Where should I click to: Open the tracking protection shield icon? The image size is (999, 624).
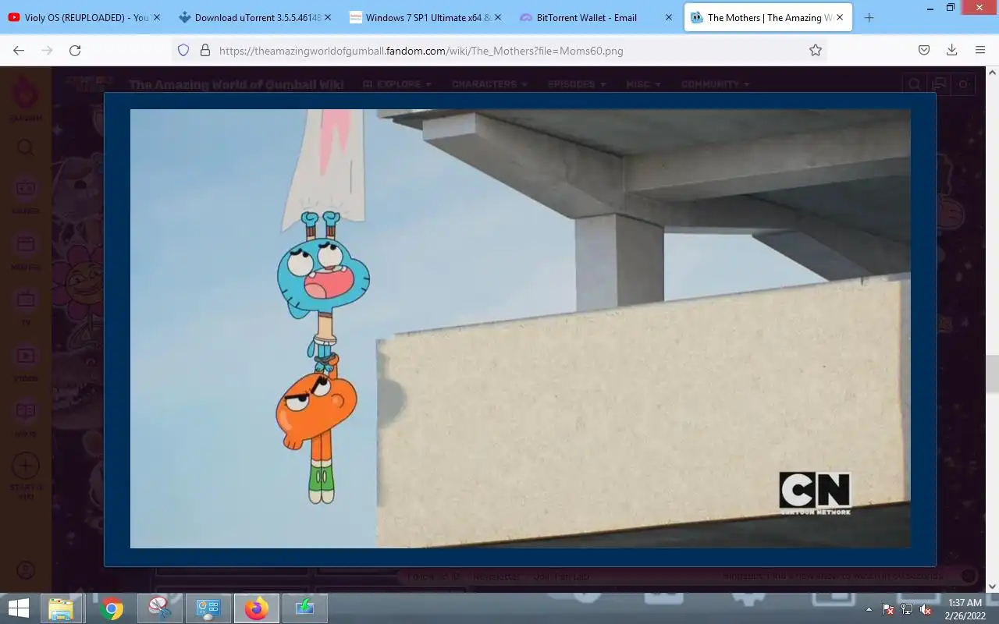183,50
